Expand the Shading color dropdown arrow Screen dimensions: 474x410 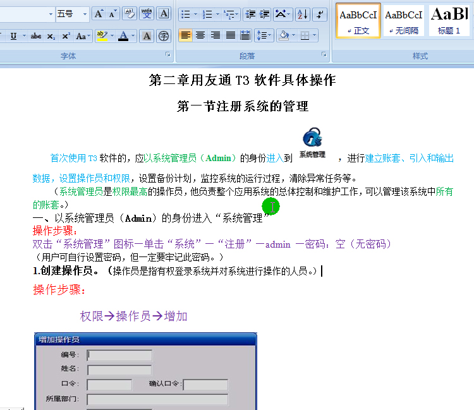coord(293,35)
